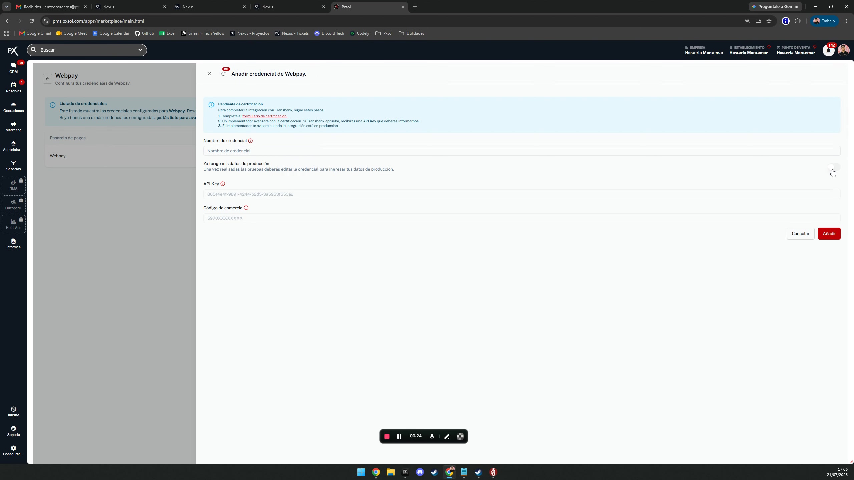This screenshot has height=480, width=854.
Task: Select the locked RMS module
Action: tap(13, 185)
